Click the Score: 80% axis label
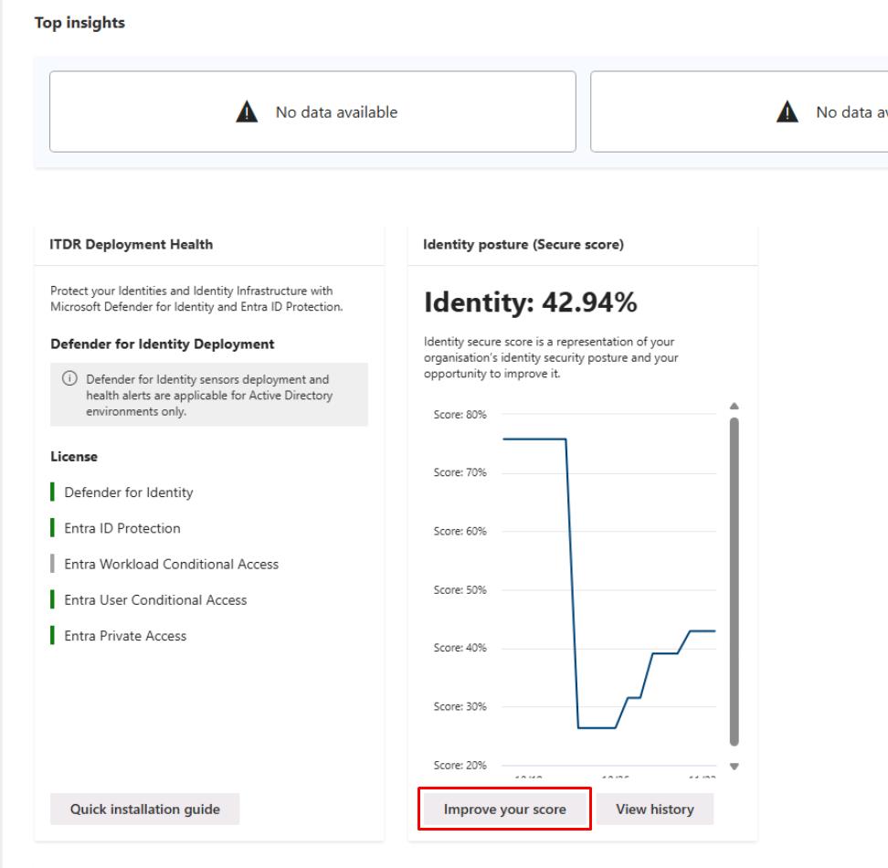 pos(458,415)
